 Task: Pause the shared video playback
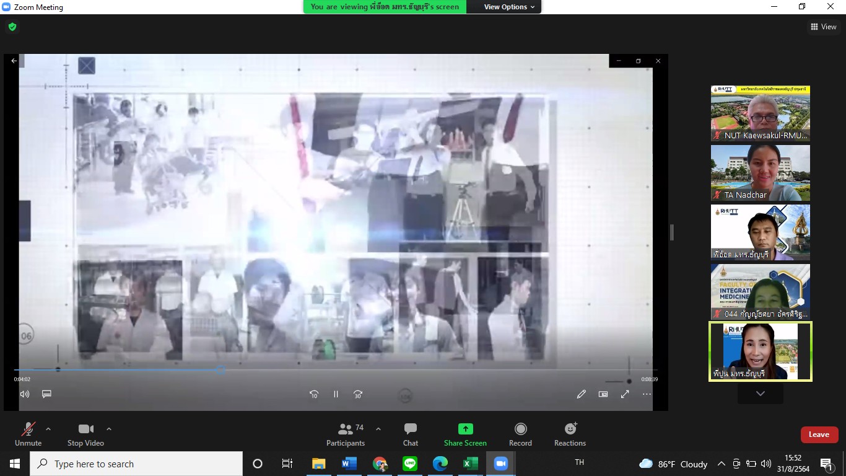coord(336,394)
